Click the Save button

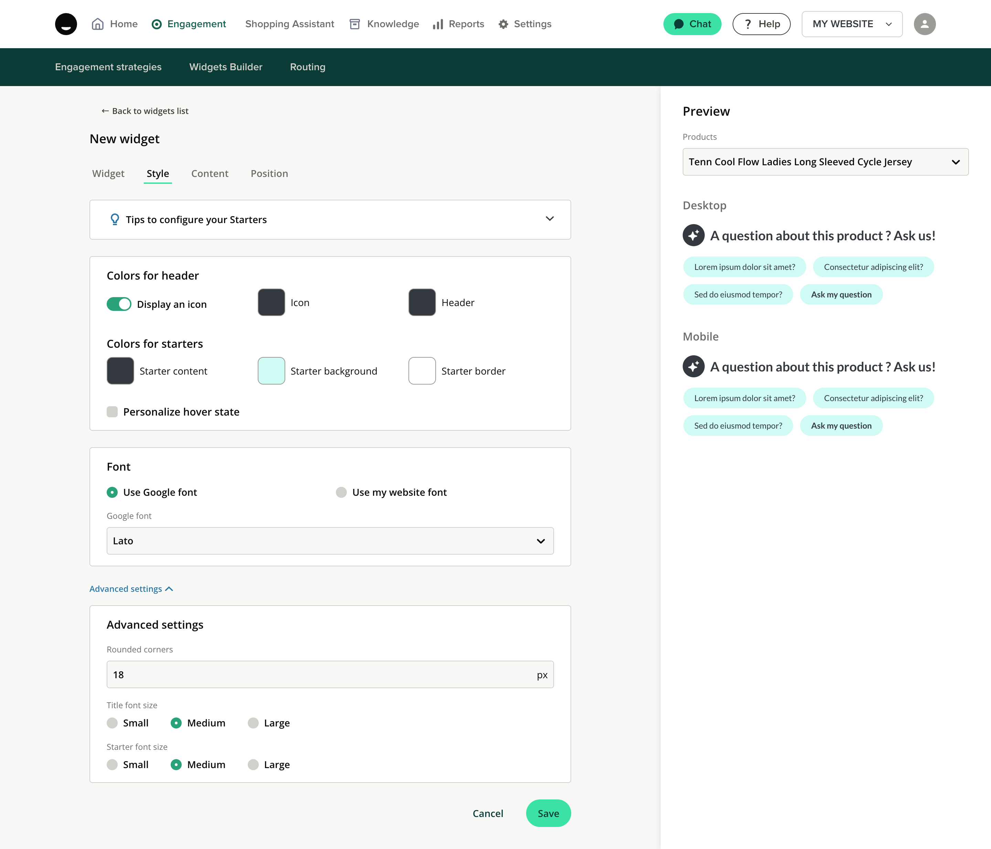[548, 813]
